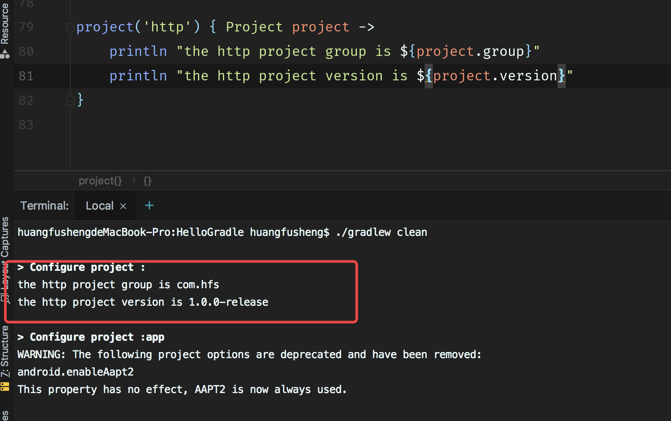Viewport: 671px width, 421px height.
Task: Click the 'http' string in line 79
Action: click(167, 27)
